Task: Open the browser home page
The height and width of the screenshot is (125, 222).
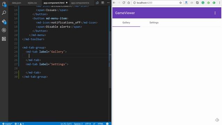Action: coord(129,3)
